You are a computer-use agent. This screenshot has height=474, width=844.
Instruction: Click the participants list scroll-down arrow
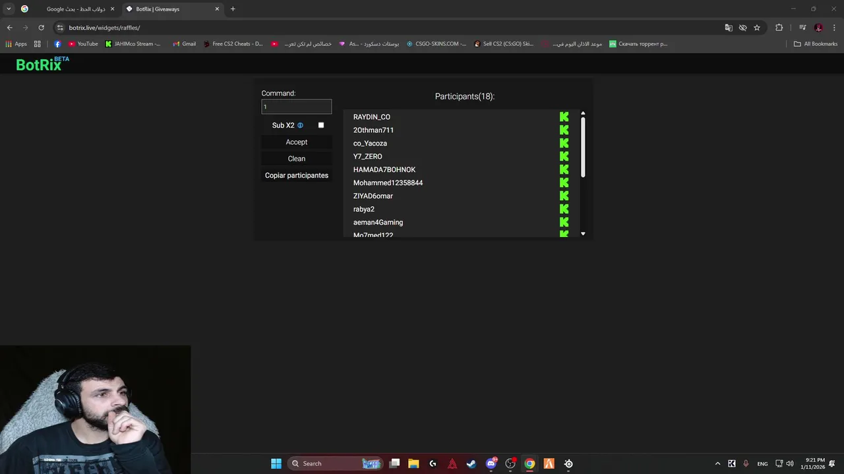pos(583,234)
